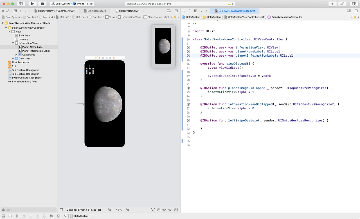360x219 pixels.
Task: Zoom in the storyboard canvas
Action: click(x=128, y=210)
